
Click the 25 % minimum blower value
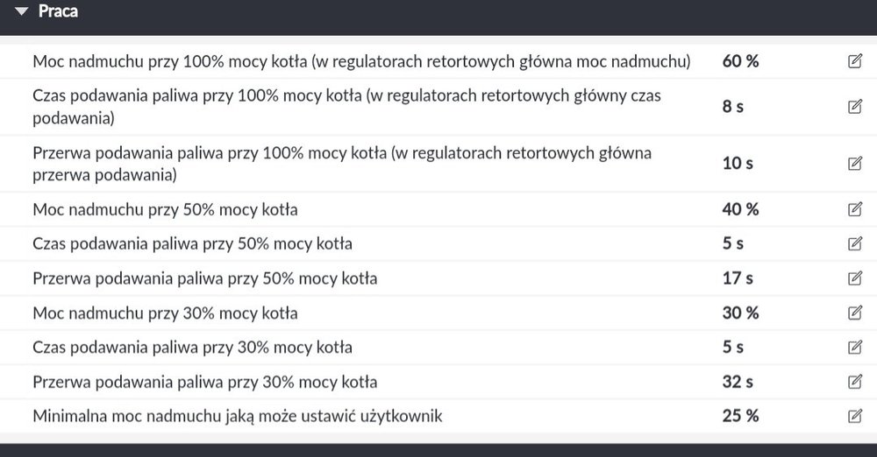click(740, 416)
